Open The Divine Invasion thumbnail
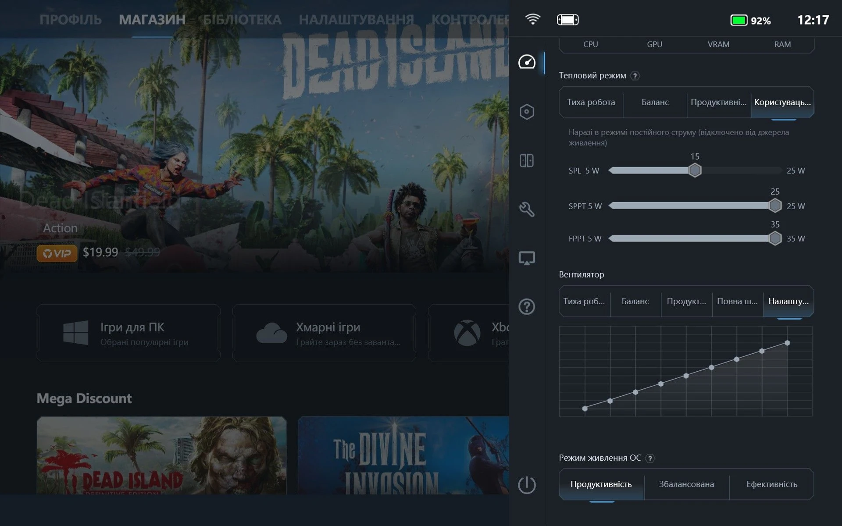842x526 pixels. (x=403, y=455)
